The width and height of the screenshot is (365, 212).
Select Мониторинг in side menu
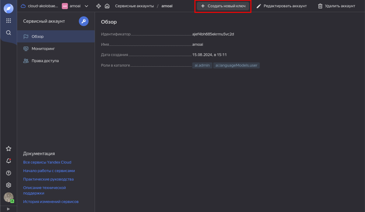tap(43, 49)
